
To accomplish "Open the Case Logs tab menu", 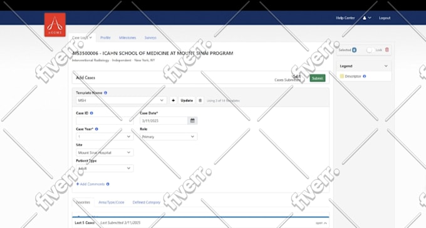I will (x=82, y=37).
